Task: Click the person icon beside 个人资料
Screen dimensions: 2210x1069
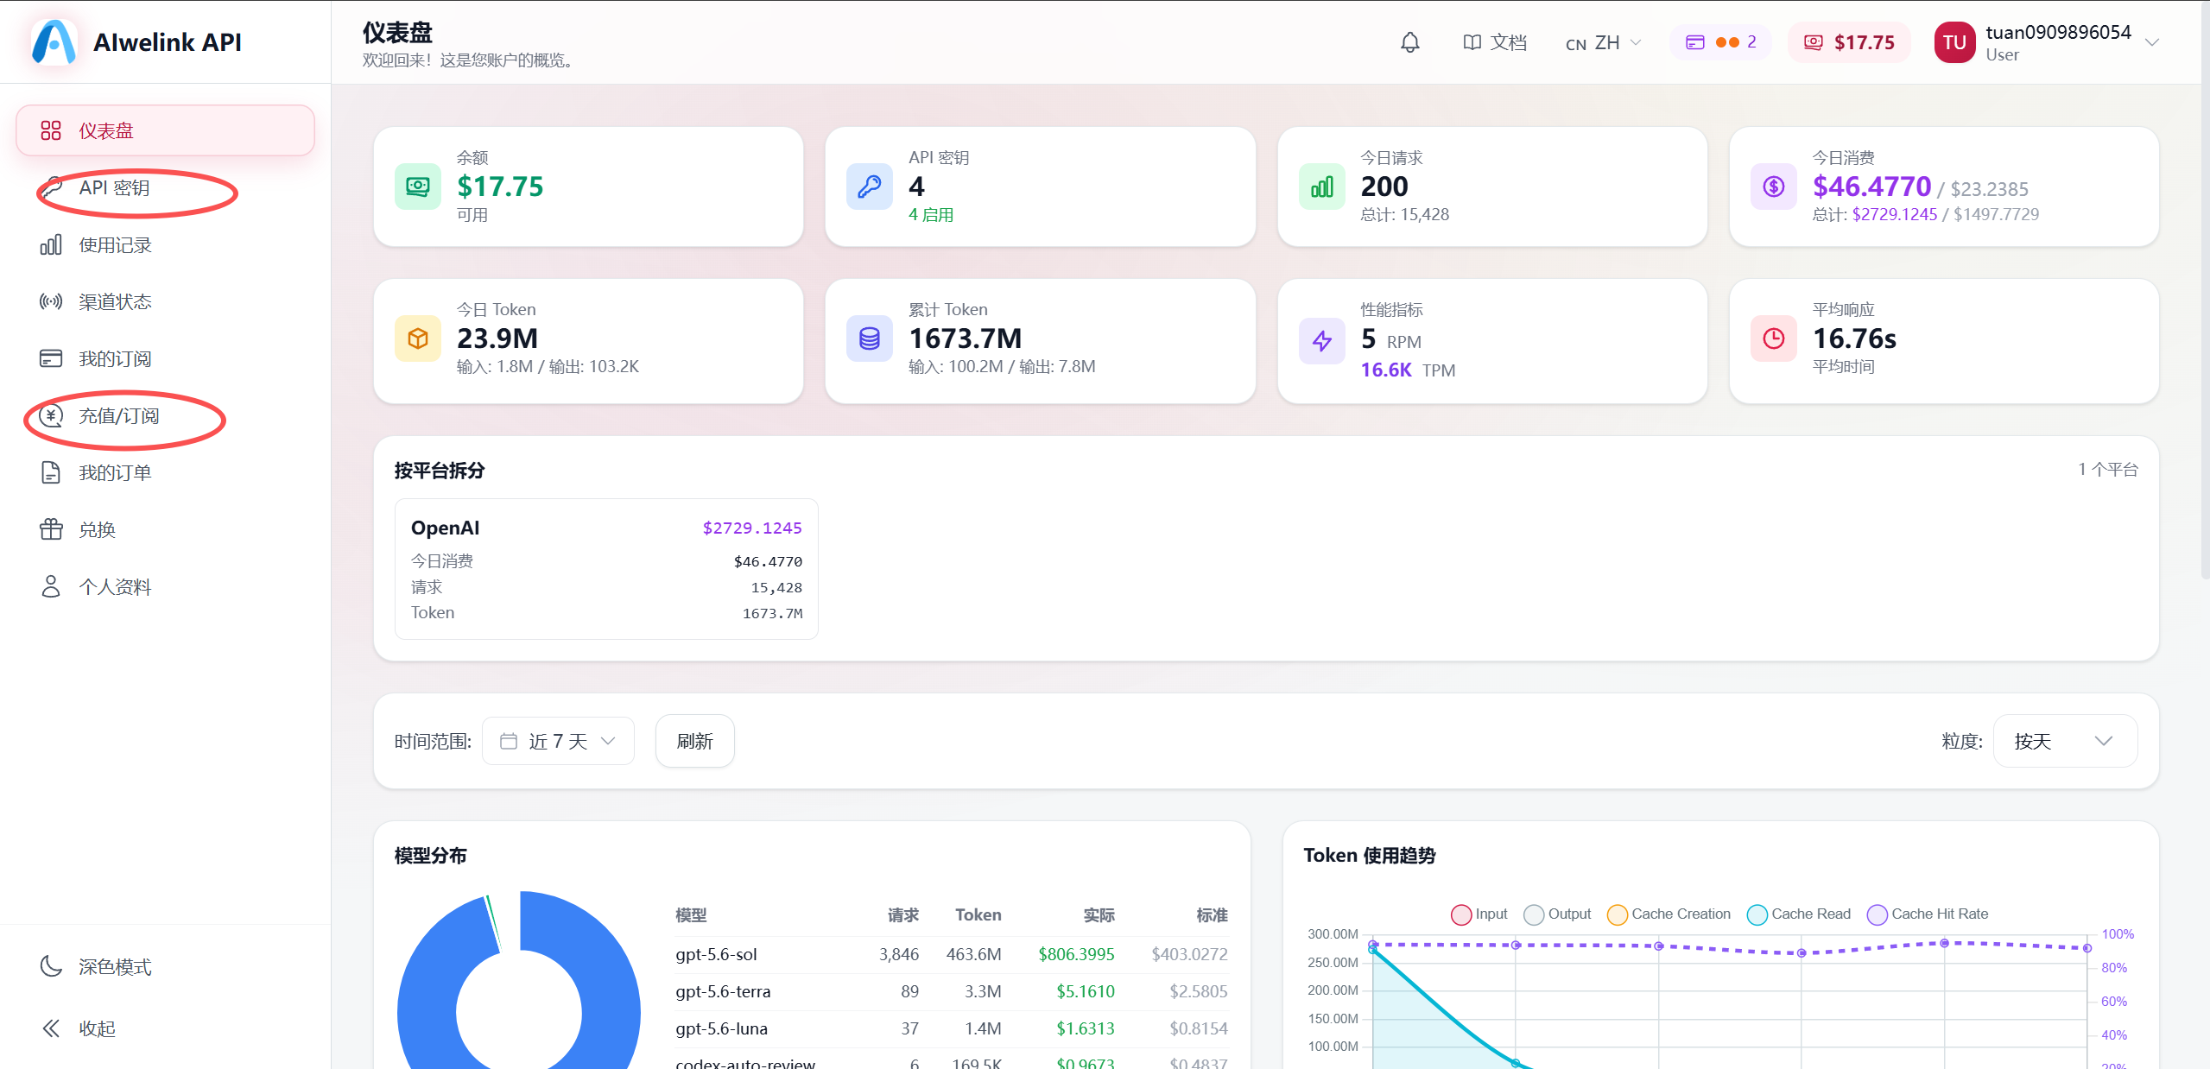Action: click(51, 586)
